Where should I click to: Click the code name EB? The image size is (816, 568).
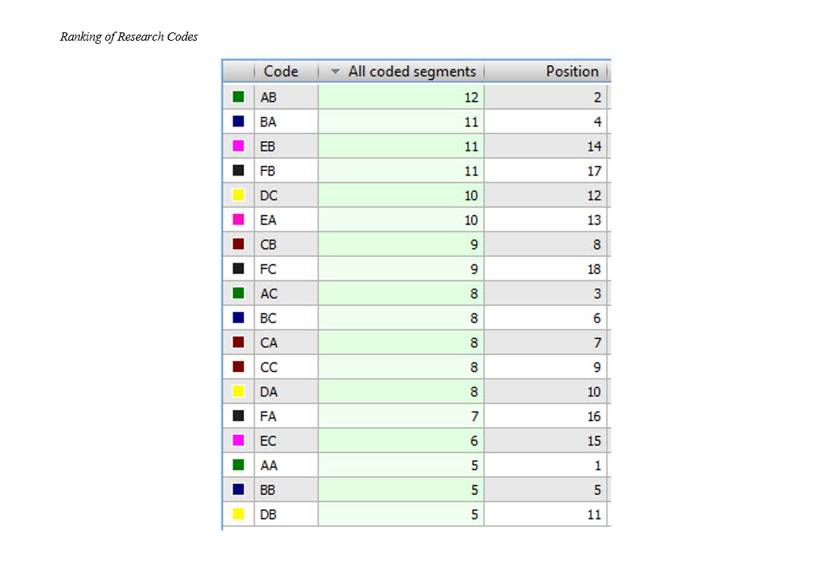coord(268,146)
